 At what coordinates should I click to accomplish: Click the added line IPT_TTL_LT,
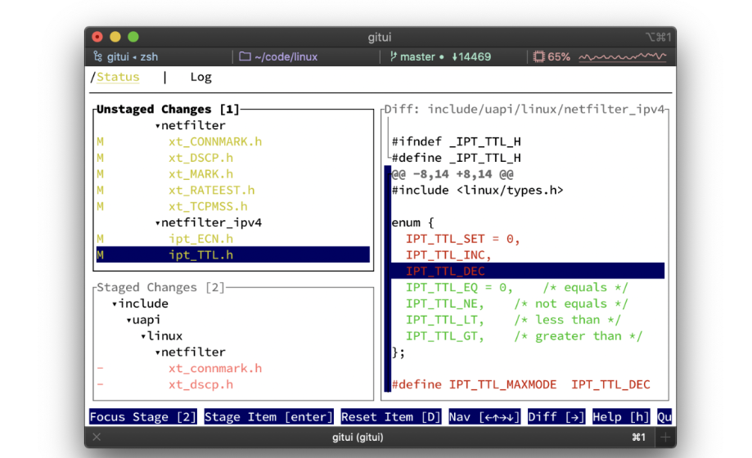coord(513,320)
